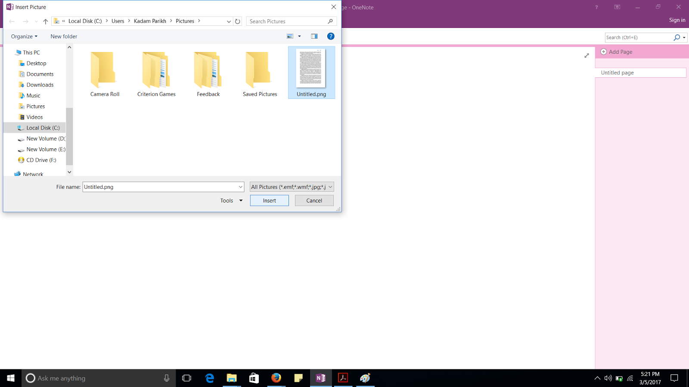Click Kadam Parikh in address breadcrumb

click(150, 21)
